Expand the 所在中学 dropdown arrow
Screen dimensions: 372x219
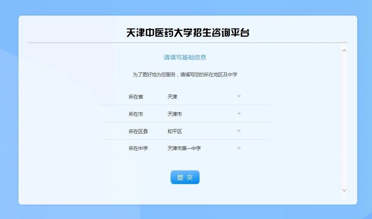tap(239, 148)
